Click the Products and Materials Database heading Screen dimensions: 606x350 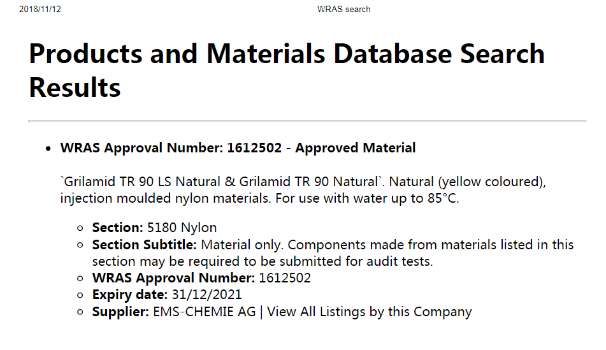tap(287, 70)
